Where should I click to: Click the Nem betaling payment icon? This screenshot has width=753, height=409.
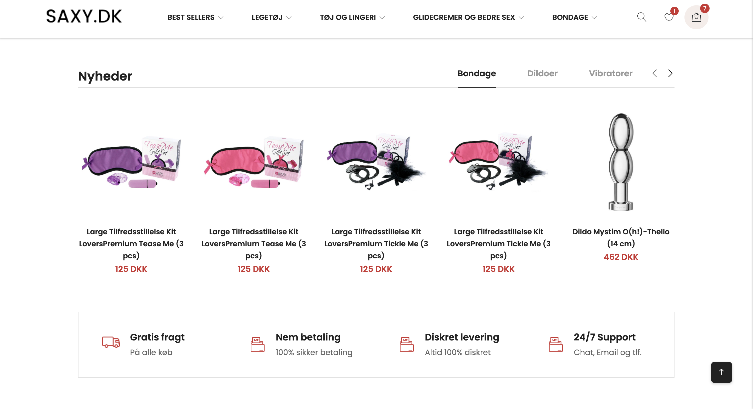pyautogui.click(x=257, y=344)
